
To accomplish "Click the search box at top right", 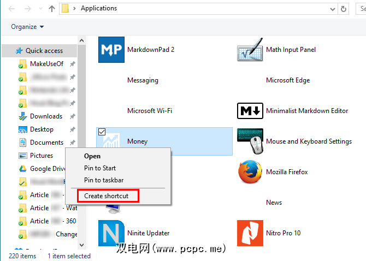I will 361,9.
